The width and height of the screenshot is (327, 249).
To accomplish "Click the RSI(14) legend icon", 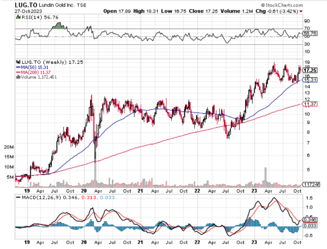I will (19, 17).
